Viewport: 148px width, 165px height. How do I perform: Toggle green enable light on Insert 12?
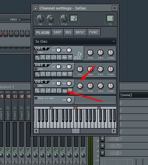pyautogui.click(x=21, y=150)
